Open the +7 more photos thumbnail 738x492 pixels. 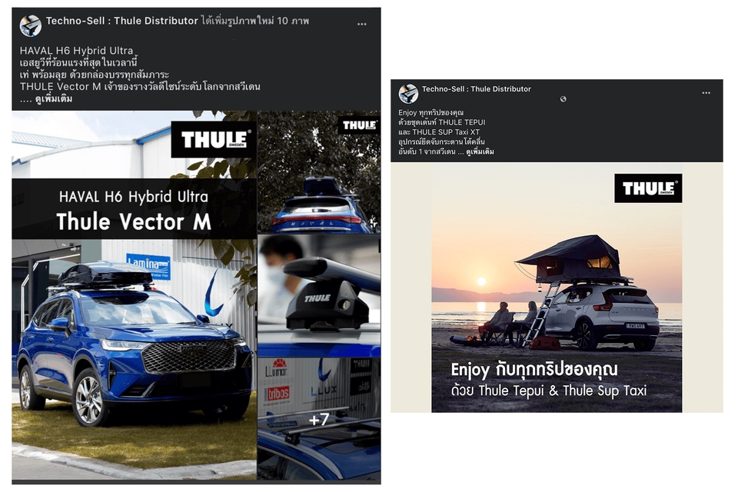[319, 419]
